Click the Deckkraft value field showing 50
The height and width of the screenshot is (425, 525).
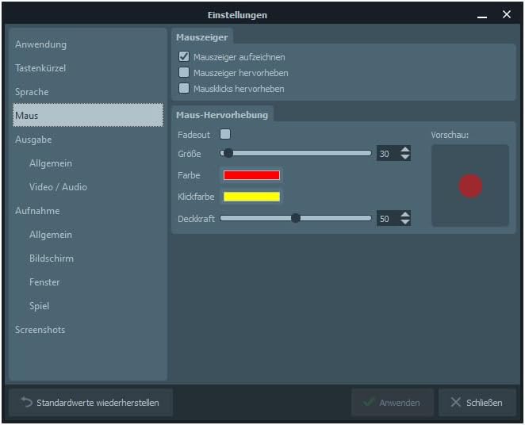click(x=388, y=219)
